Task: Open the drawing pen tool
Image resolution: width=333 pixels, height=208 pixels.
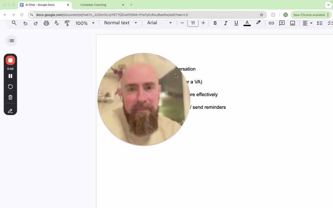Action: 10,111
